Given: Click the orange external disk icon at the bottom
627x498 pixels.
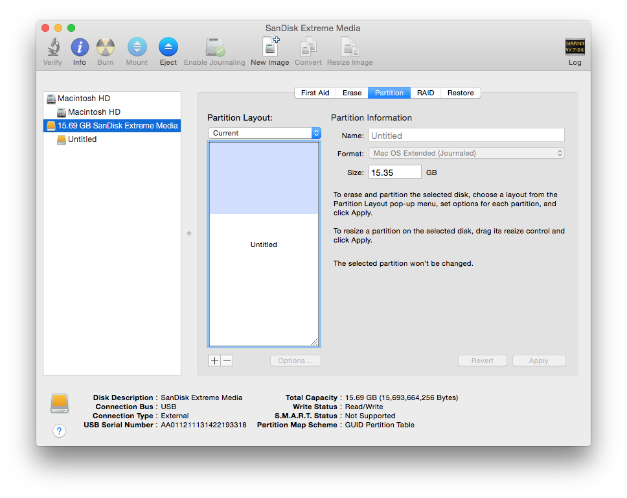Looking at the screenshot, I should tap(60, 403).
